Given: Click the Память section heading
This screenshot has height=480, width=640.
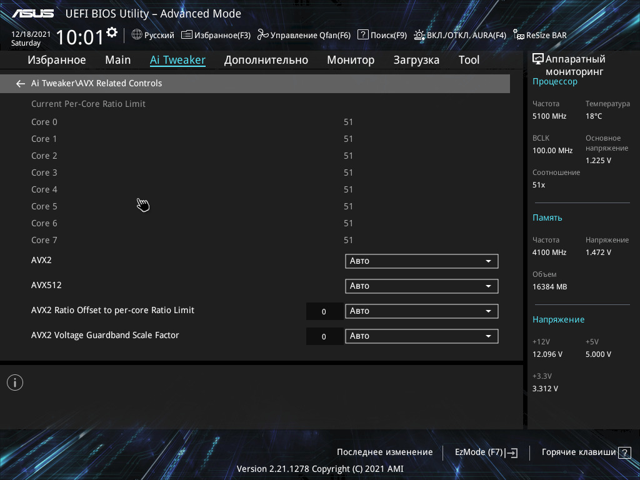Looking at the screenshot, I should point(547,218).
